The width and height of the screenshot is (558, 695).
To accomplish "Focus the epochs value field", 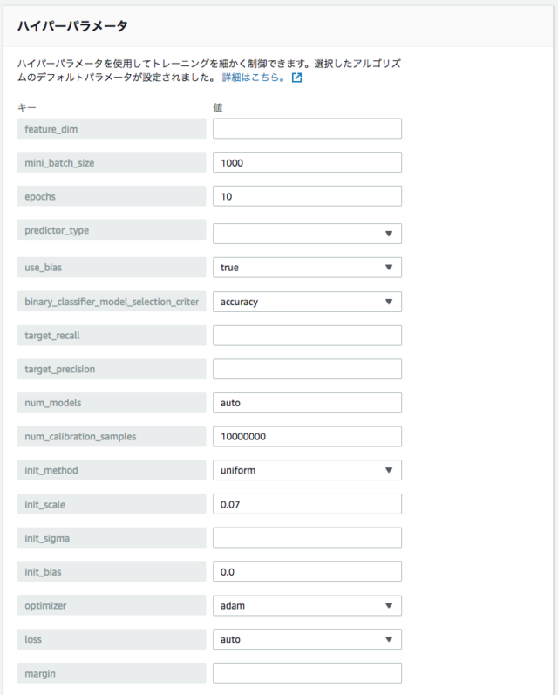I will pos(307,196).
